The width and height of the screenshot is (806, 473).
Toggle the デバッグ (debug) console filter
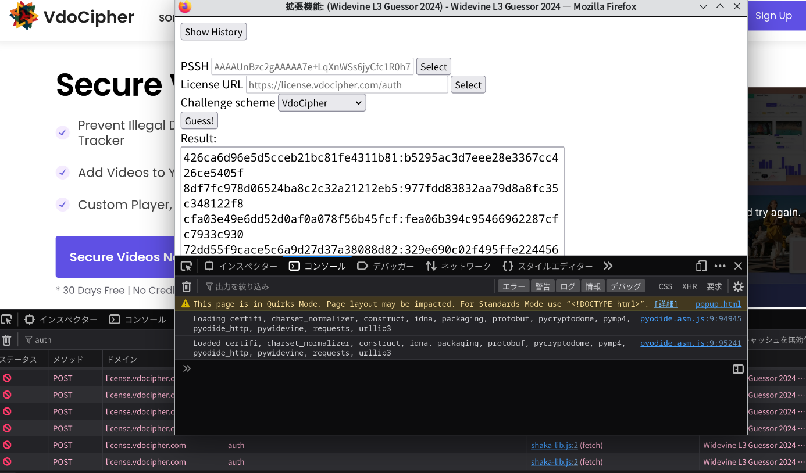626,286
